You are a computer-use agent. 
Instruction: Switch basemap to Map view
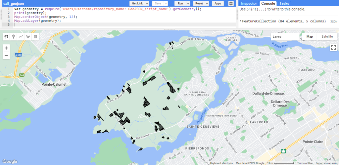pyautogui.click(x=310, y=37)
